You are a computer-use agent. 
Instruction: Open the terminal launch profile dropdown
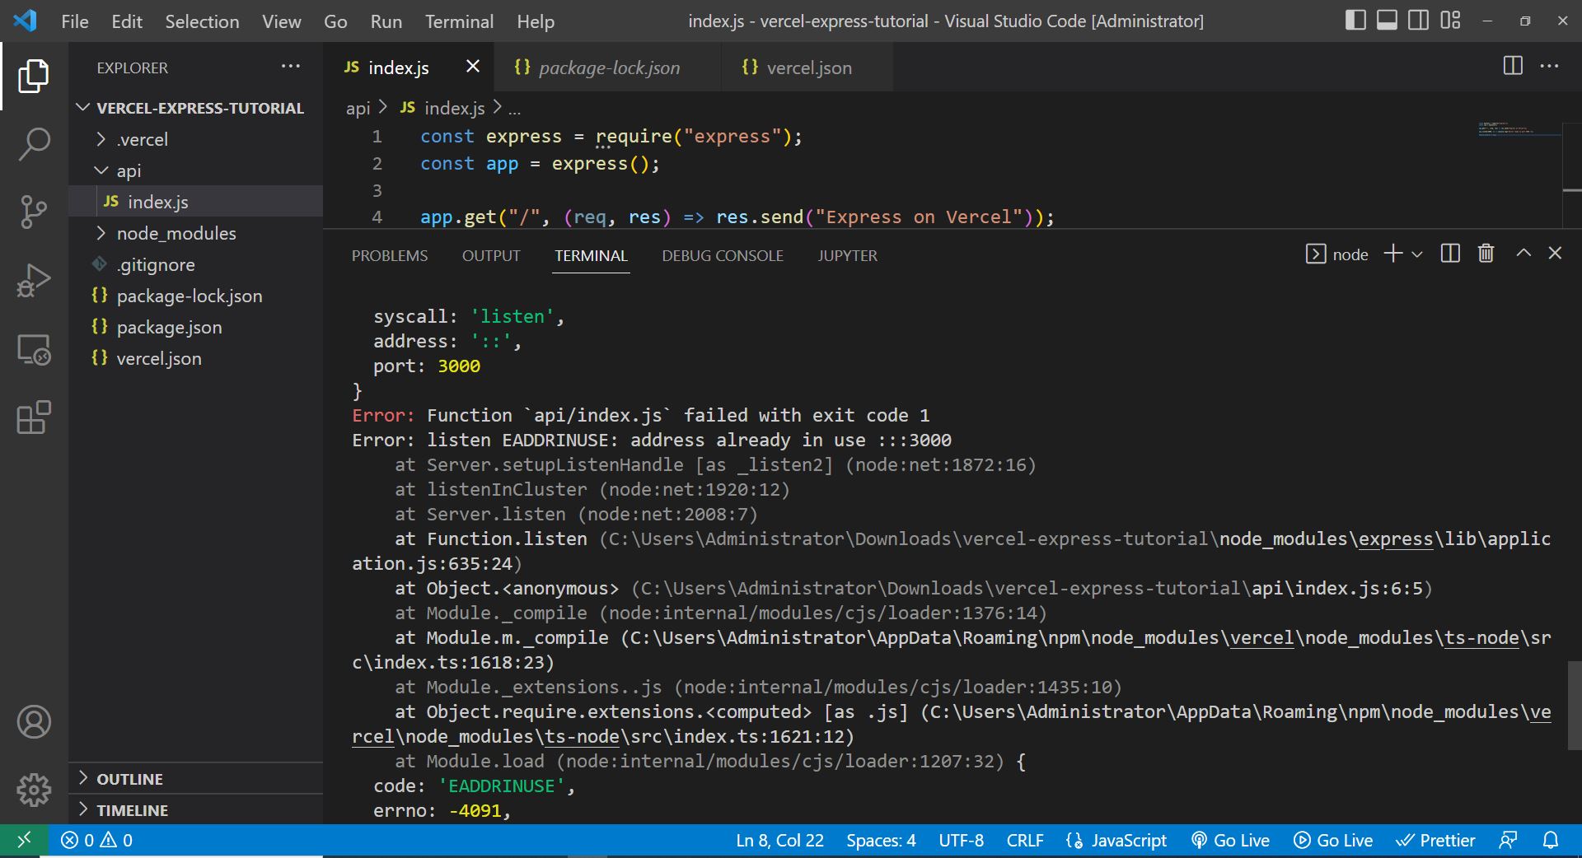pos(1417,254)
